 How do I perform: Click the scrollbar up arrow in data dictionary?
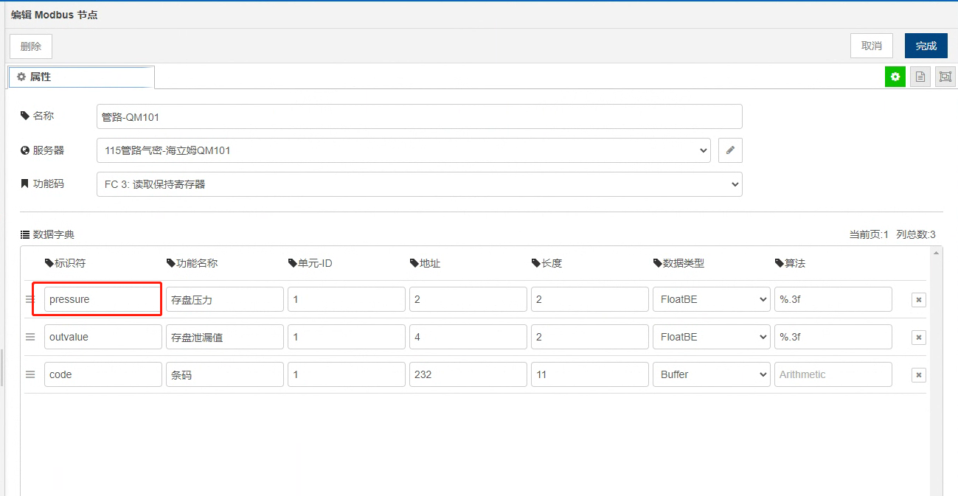coord(937,253)
